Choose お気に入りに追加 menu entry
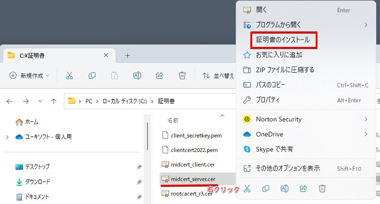Screen dimensions: 380x204 pyautogui.click(x=279, y=55)
